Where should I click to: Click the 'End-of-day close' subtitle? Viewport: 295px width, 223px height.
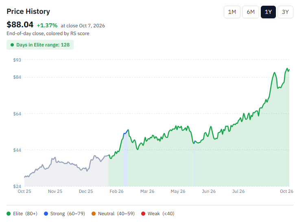click(x=48, y=33)
